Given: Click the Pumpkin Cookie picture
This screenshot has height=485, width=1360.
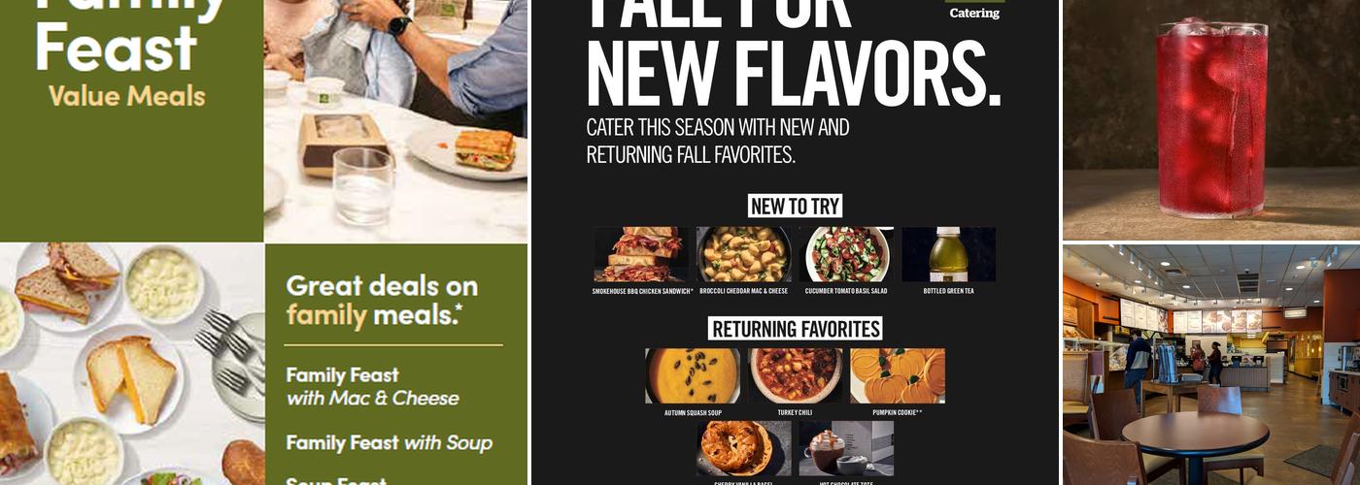Looking at the screenshot, I should [898, 375].
